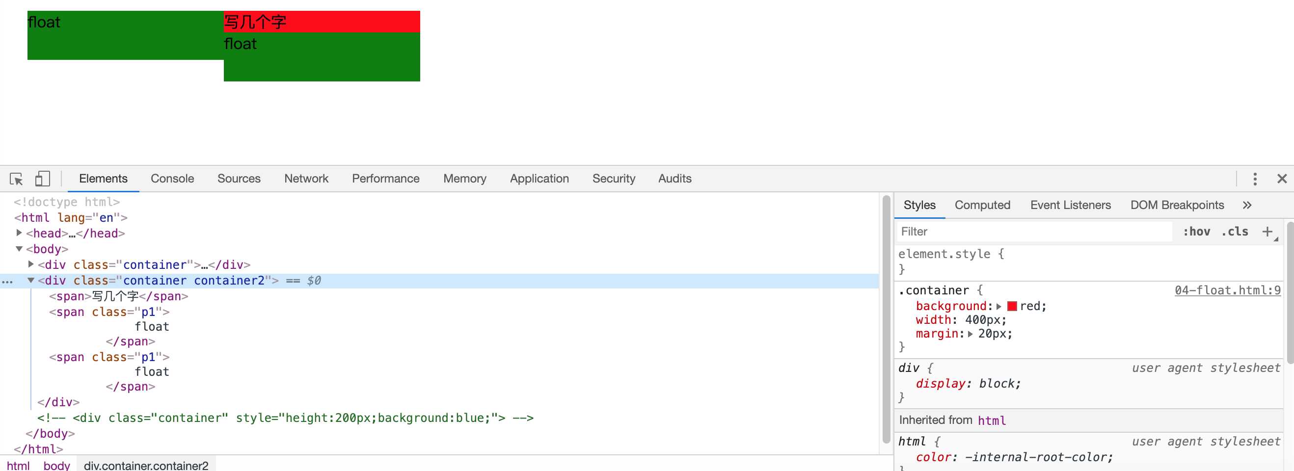Select the closing </body> tag row
The height and width of the screenshot is (471, 1294).
click(x=50, y=433)
